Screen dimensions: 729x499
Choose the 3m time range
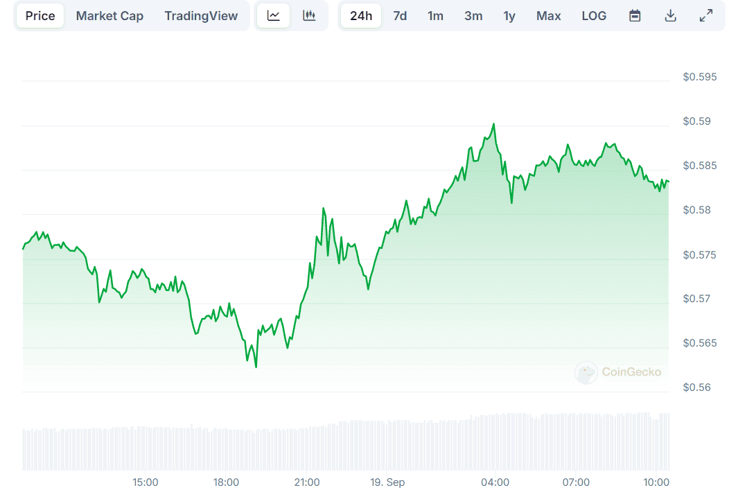pos(473,16)
